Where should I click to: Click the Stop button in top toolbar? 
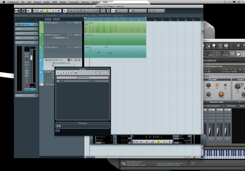(47, 11)
